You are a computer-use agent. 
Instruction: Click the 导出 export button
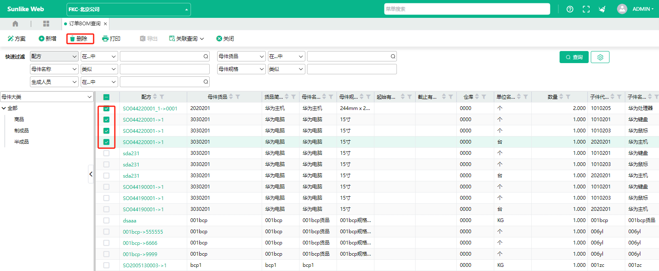(149, 39)
